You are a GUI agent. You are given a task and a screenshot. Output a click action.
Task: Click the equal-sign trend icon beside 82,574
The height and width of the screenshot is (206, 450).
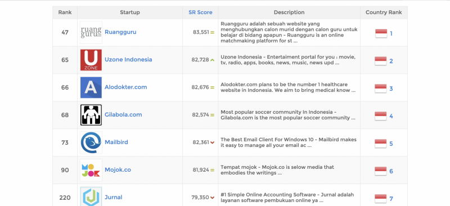pyautogui.click(x=213, y=115)
